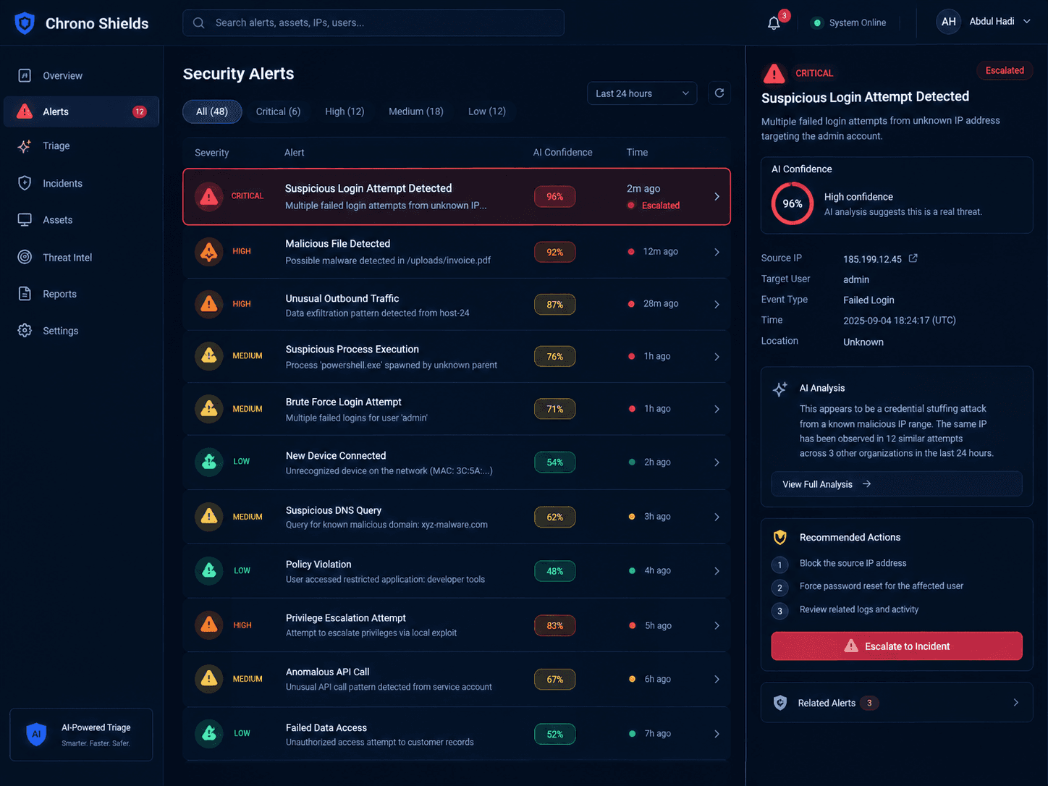Viewport: 1048px width, 786px height.
Task: Click the Recommended Actions shield icon
Action: [780, 538]
